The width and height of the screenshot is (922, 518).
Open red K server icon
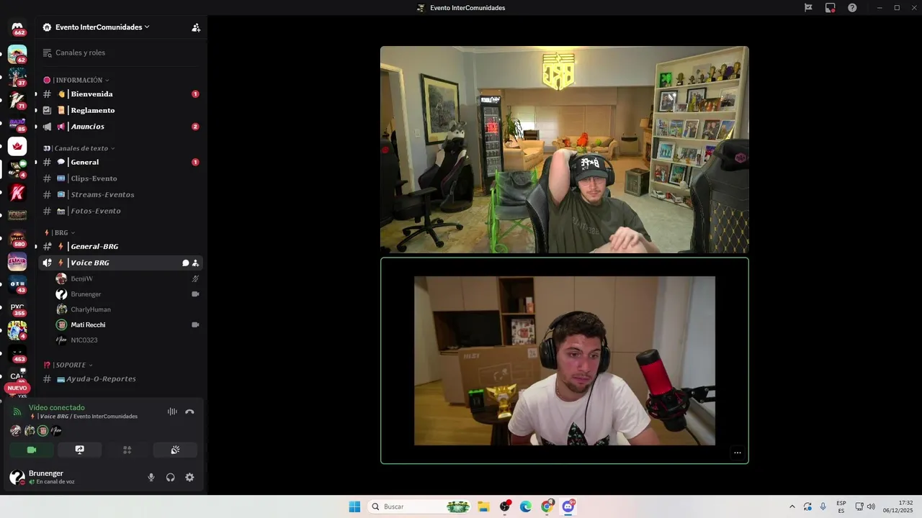click(x=17, y=192)
